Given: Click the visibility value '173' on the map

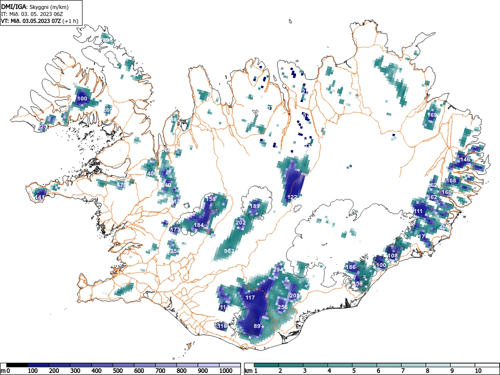Looking at the screenshot, I should click(175, 229).
